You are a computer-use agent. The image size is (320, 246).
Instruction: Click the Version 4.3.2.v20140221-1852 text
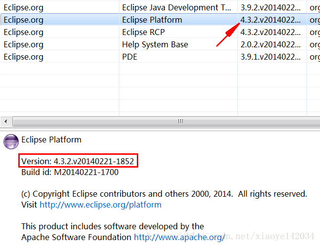point(78,161)
